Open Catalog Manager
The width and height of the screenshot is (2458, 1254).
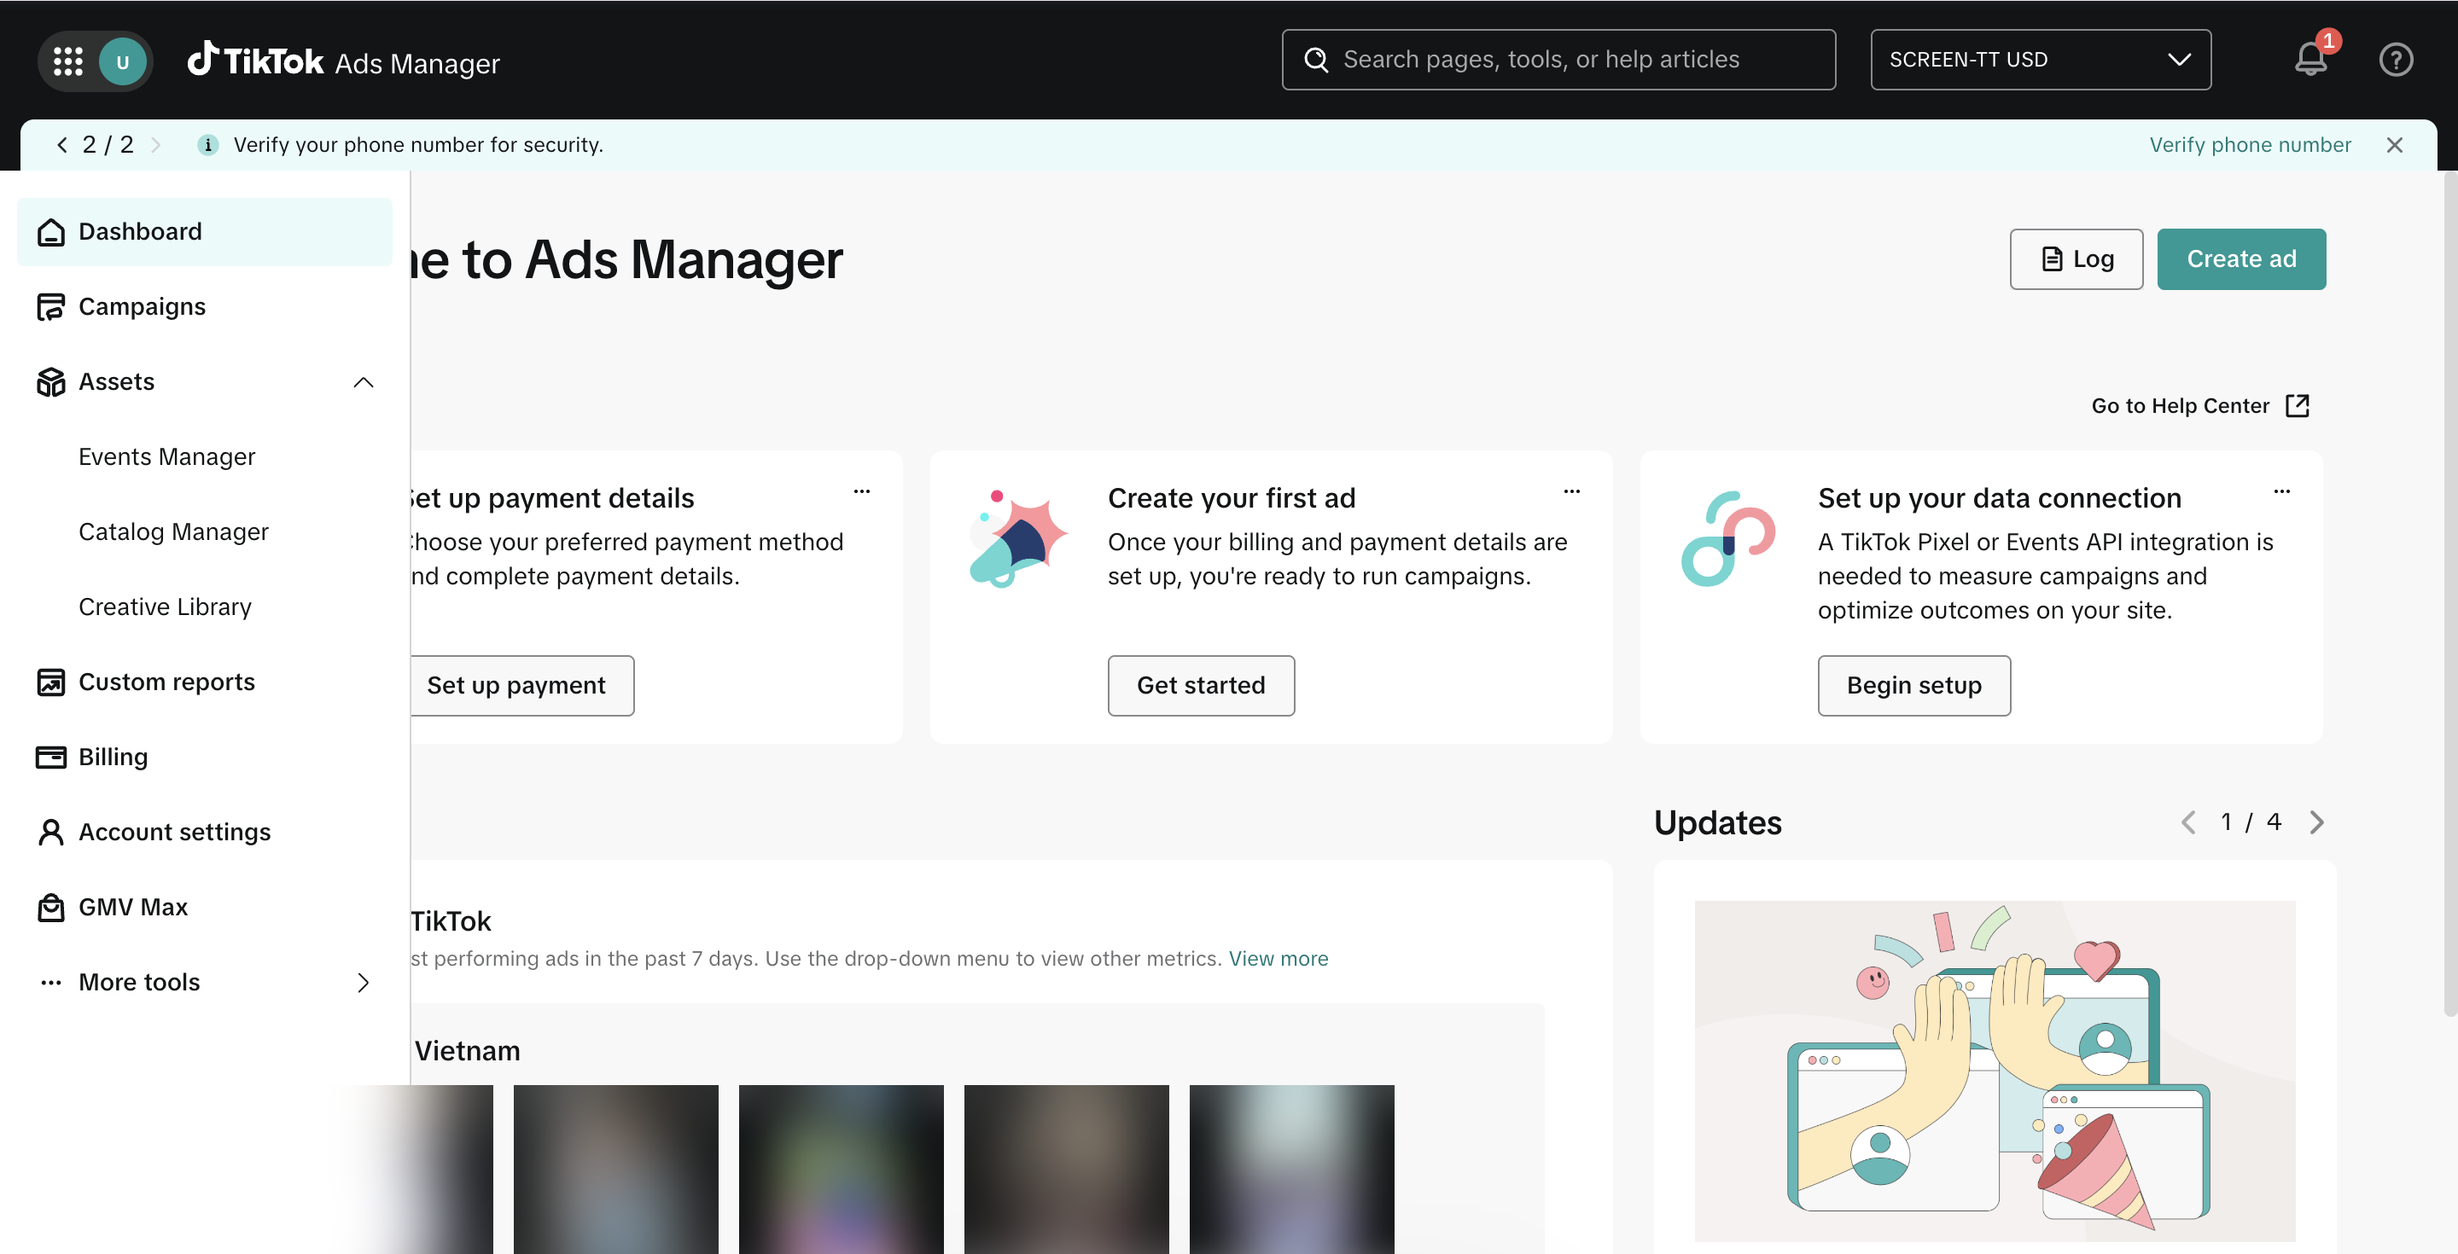click(173, 532)
